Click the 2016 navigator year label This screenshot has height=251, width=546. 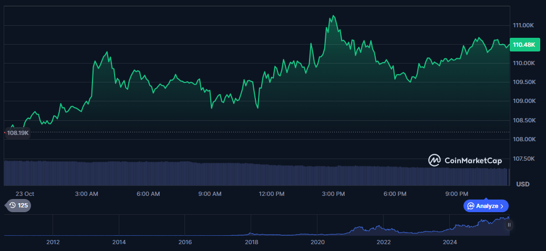[185, 242]
